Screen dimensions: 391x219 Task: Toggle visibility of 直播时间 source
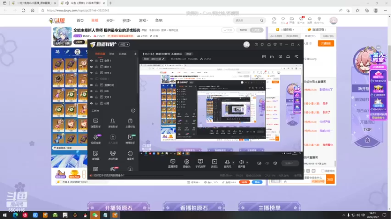tap(91, 85)
